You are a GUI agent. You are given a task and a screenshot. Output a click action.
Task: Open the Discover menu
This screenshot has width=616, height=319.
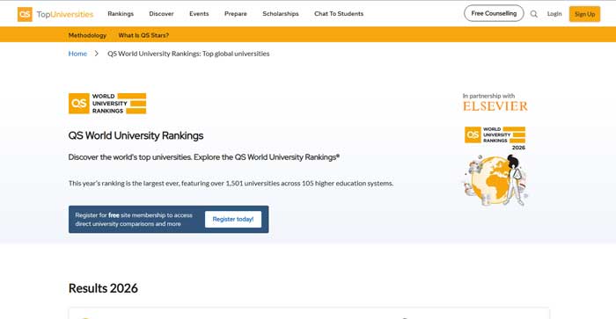[x=161, y=14]
